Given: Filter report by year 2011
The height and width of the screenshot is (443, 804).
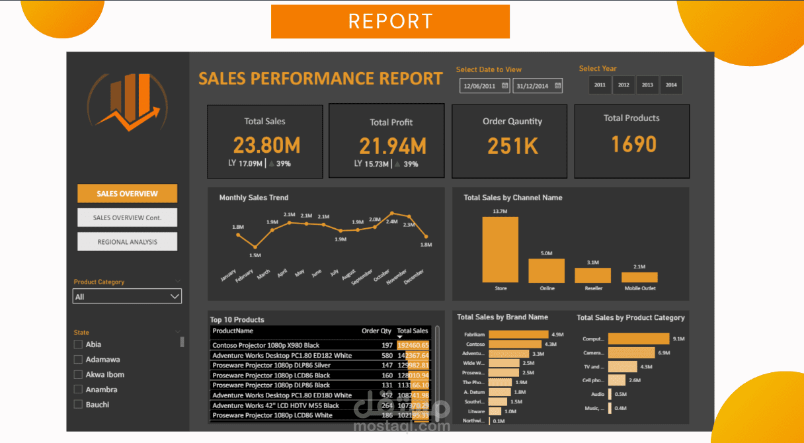Looking at the screenshot, I should tap(600, 85).
